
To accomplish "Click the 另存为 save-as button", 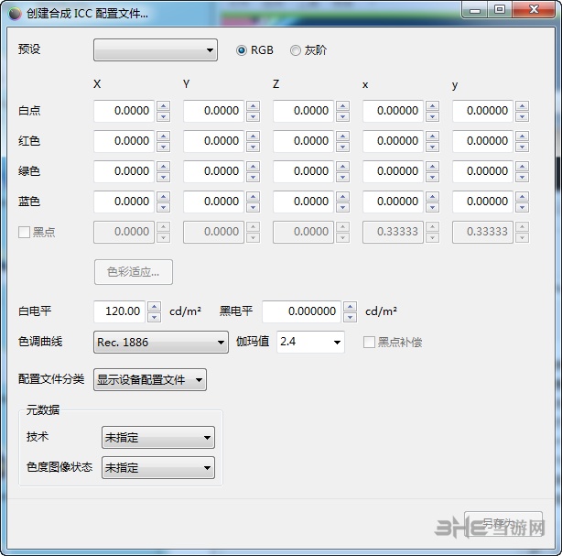I will point(503,524).
